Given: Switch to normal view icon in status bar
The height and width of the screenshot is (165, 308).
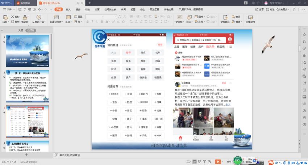Looking at the screenshot, I should 195,162.
